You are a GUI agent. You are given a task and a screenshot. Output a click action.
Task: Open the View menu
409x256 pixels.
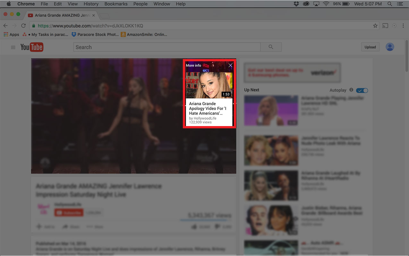(x=73, y=4)
